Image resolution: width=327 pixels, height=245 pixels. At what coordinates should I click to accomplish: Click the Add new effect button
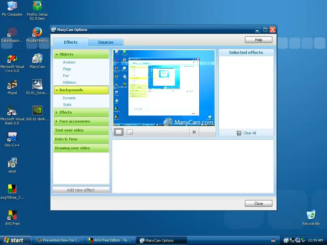(81, 190)
